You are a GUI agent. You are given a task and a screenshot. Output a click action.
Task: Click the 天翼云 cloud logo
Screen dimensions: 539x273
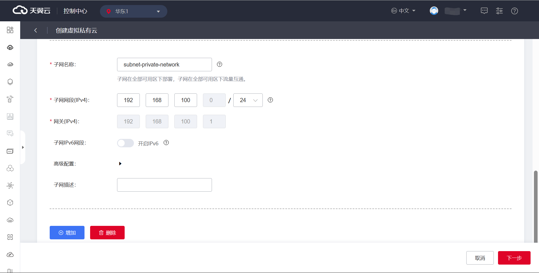[31, 11]
